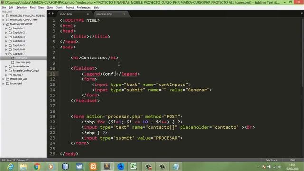Place cursor in Contactos heading text
Viewport: 304px width, 171px height.
93,58
